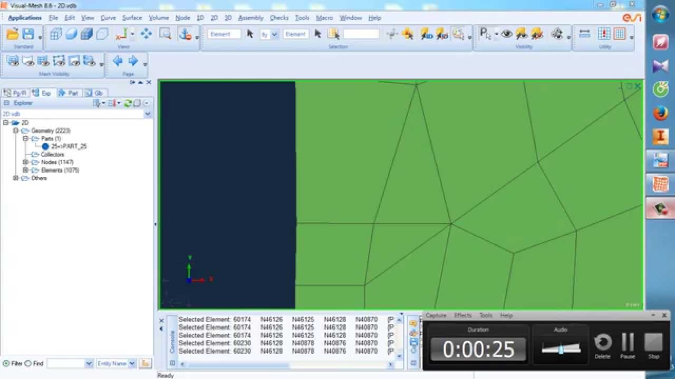Click the select by ID icon with blue tag

(x=427, y=34)
